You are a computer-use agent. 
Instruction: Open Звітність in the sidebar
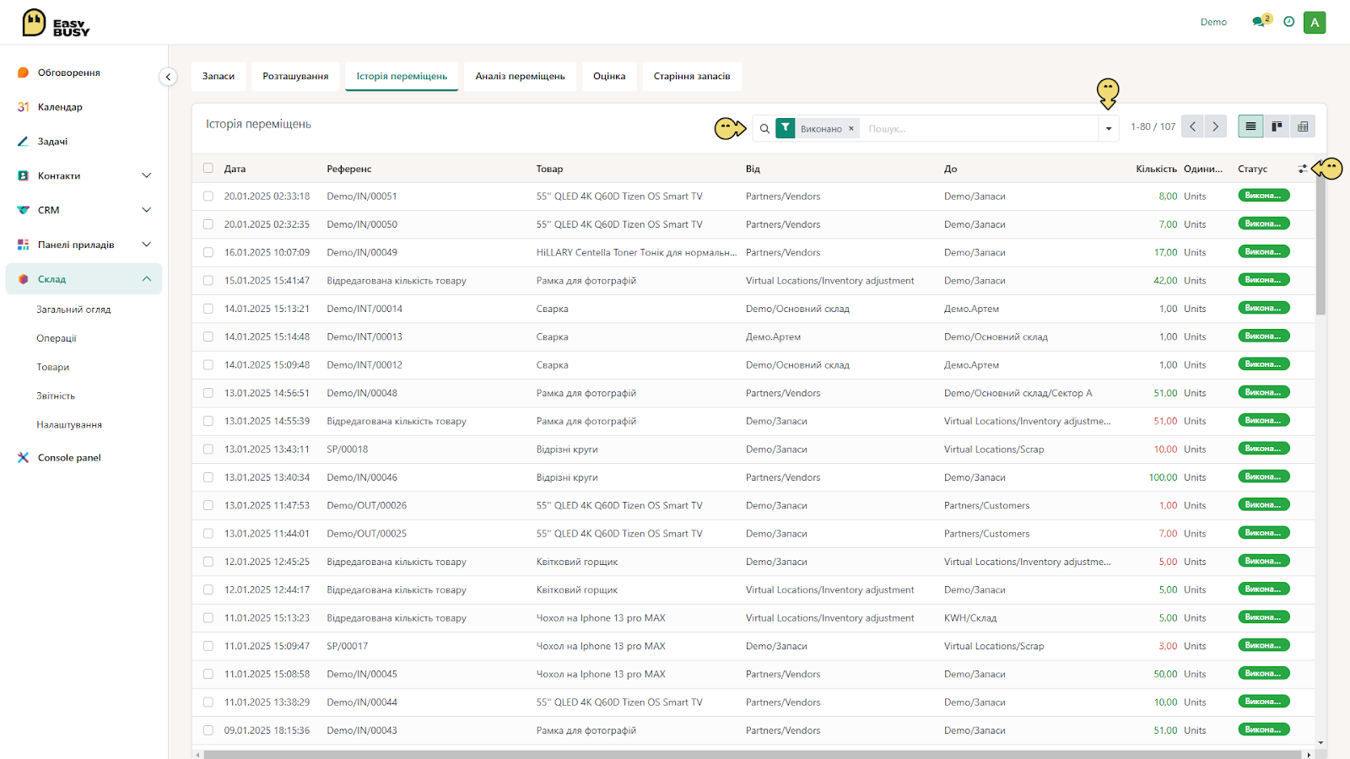pyautogui.click(x=56, y=396)
